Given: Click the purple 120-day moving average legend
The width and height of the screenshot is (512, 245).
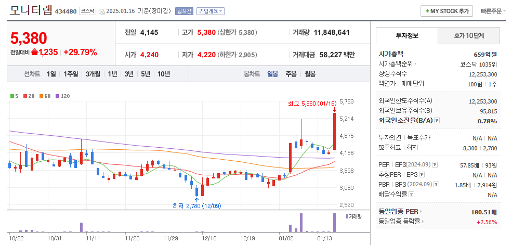Looking at the screenshot, I should [63, 96].
